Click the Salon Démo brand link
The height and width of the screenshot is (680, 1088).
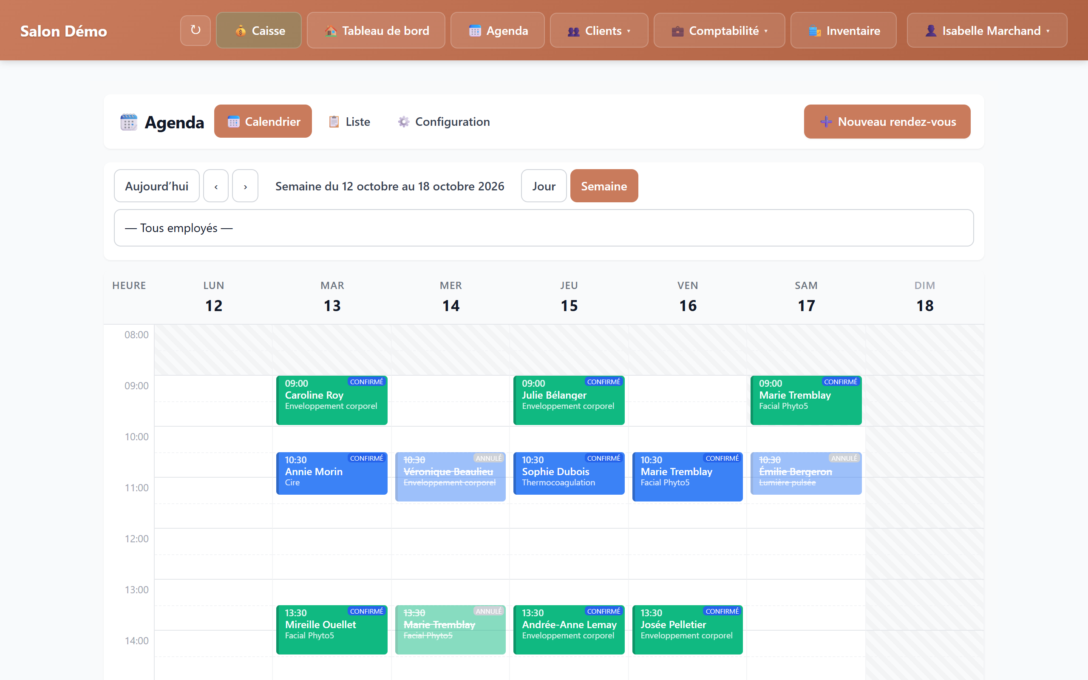63,31
